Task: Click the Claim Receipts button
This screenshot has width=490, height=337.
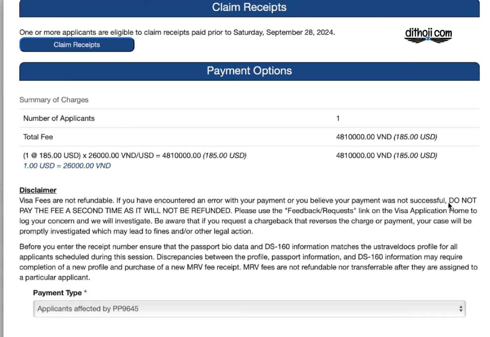Action: pyautogui.click(x=77, y=45)
